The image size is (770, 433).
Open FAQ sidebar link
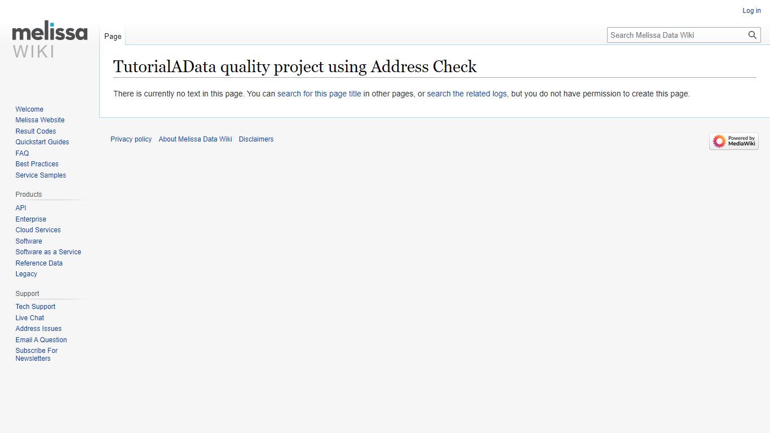tap(22, 153)
